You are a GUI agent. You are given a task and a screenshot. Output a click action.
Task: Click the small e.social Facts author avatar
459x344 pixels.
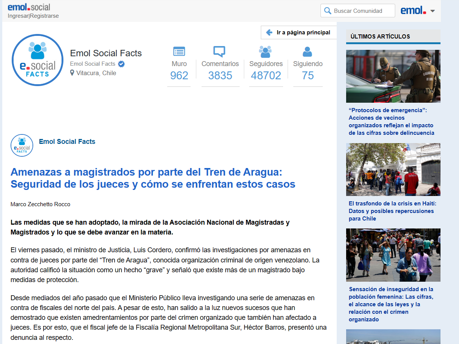pos(22,145)
